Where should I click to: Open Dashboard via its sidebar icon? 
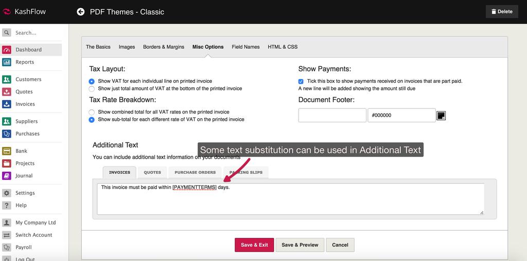pos(7,50)
